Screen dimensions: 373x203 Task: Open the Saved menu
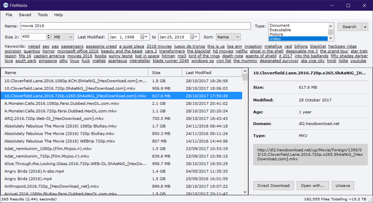pos(25,15)
